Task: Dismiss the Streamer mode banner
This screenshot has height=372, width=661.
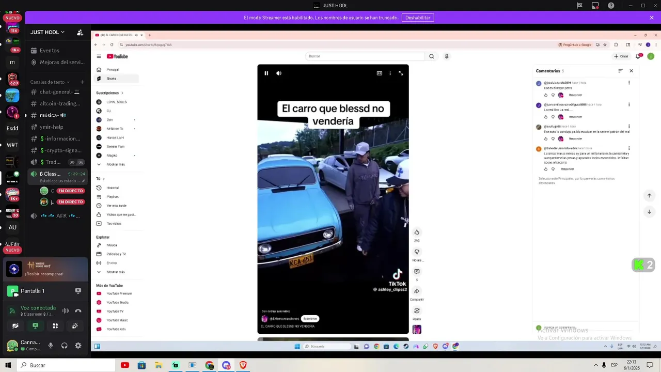Action: click(652, 18)
